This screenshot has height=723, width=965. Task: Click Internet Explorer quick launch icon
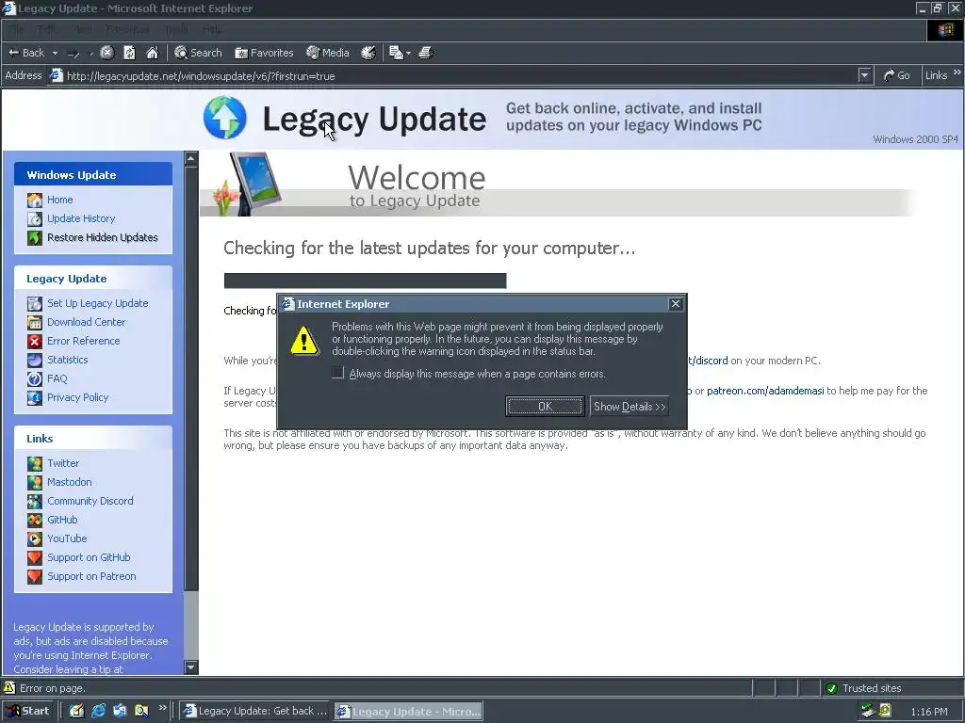tap(98, 711)
